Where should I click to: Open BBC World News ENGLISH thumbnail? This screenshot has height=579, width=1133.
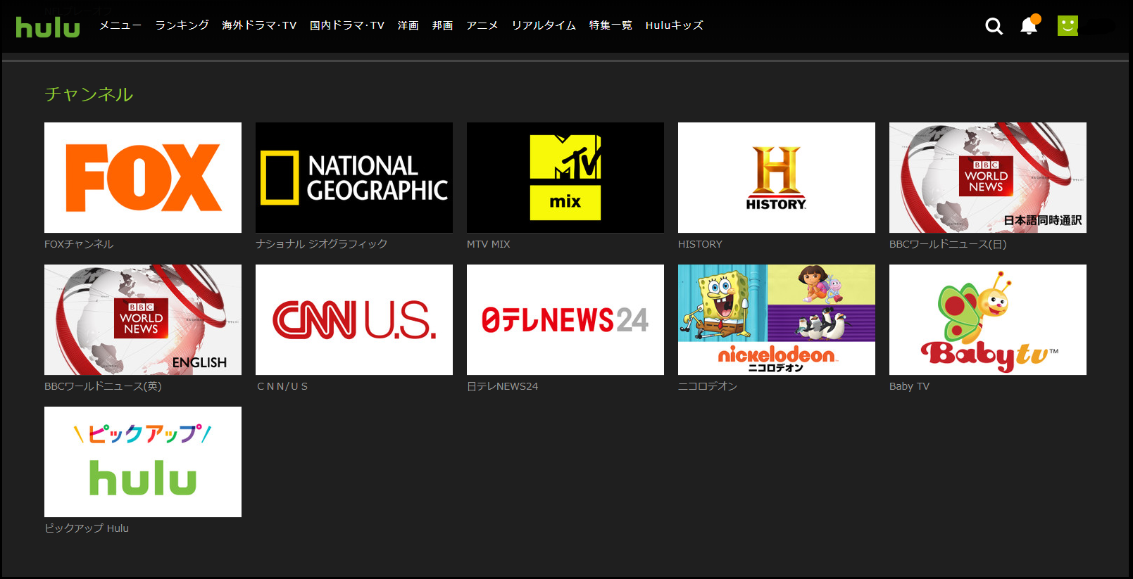(143, 319)
